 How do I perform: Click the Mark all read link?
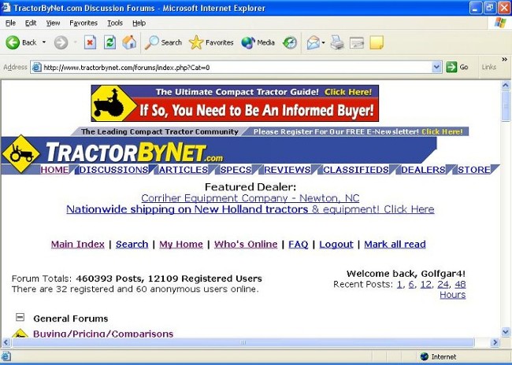click(395, 245)
